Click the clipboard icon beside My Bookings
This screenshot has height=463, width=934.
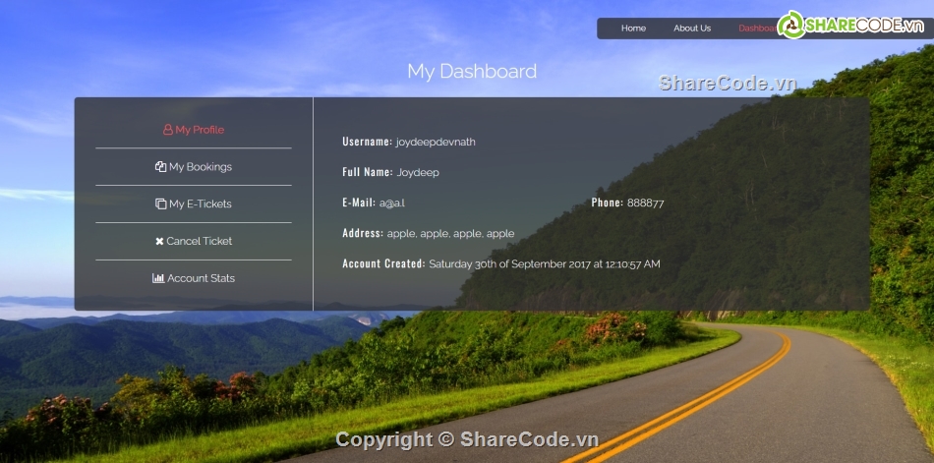(x=160, y=167)
